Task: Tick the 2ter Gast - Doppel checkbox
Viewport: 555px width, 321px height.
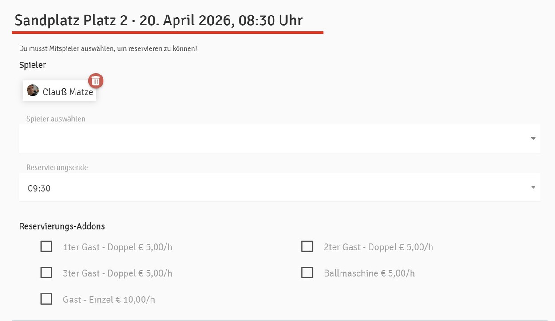Action: click(307, 246)
